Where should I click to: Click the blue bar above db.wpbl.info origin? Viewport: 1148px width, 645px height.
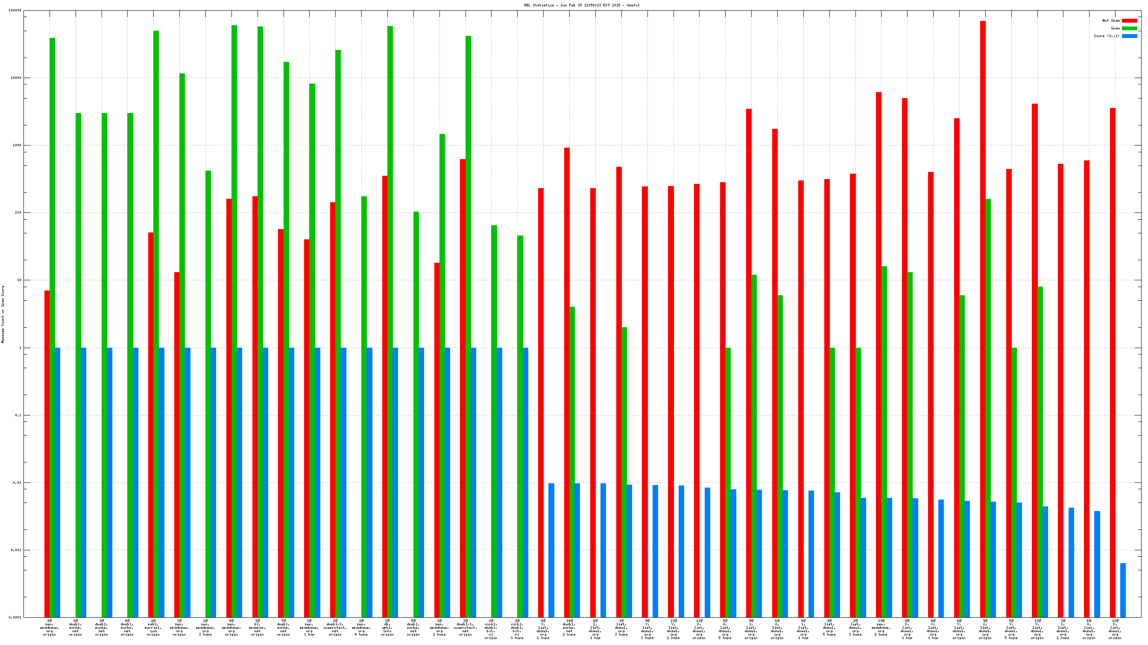395,481
